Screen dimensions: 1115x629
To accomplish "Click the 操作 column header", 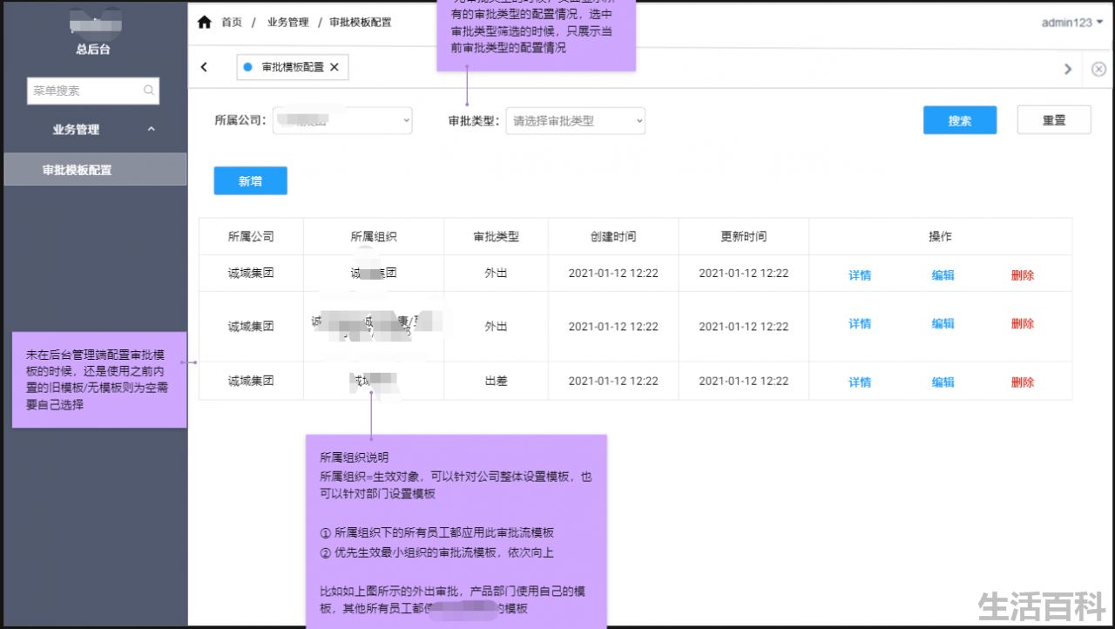I will tap(940, 237).
